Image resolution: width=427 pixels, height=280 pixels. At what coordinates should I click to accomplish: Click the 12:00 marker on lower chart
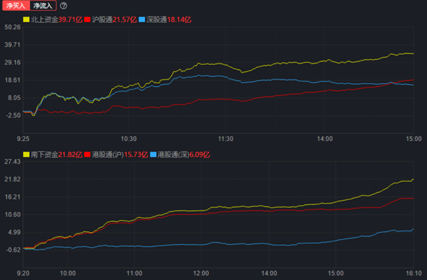pos(201,273)
